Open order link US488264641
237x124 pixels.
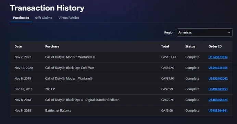[218, 111]
